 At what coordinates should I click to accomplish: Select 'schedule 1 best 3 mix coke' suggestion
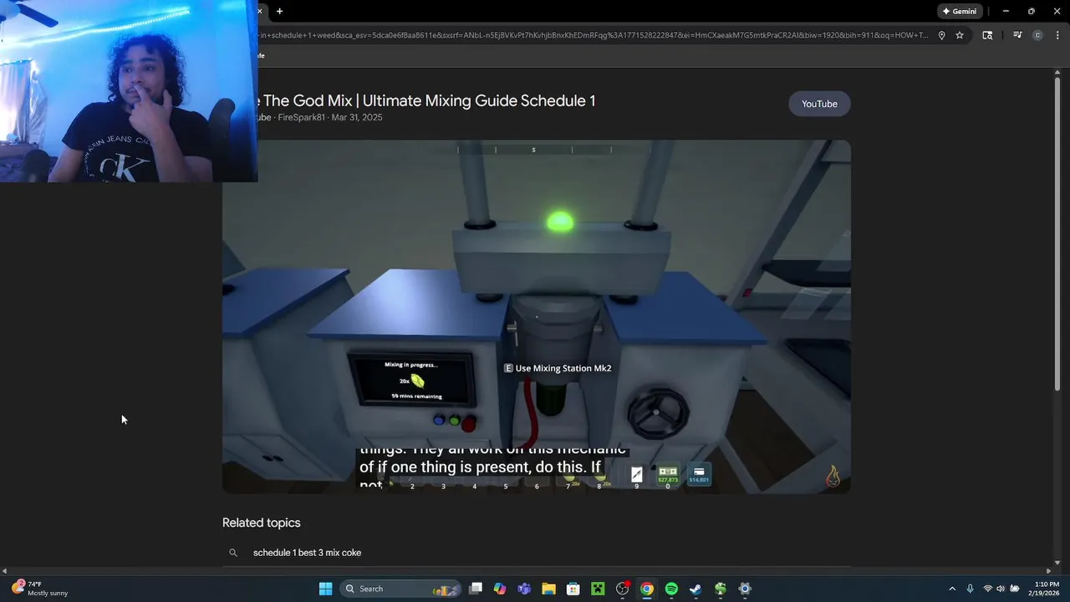[x=307, y=553]
